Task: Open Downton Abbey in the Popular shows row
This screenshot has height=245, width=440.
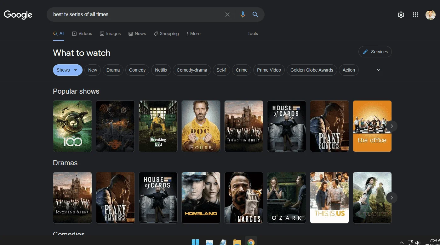Action: pos(244,126)
